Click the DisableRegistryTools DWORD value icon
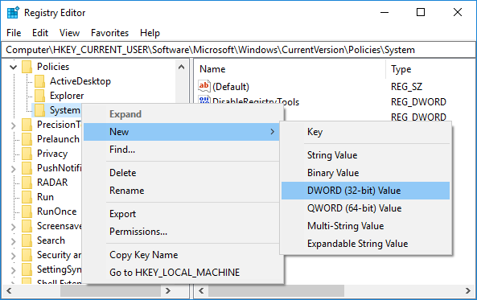 pos(204,100)
